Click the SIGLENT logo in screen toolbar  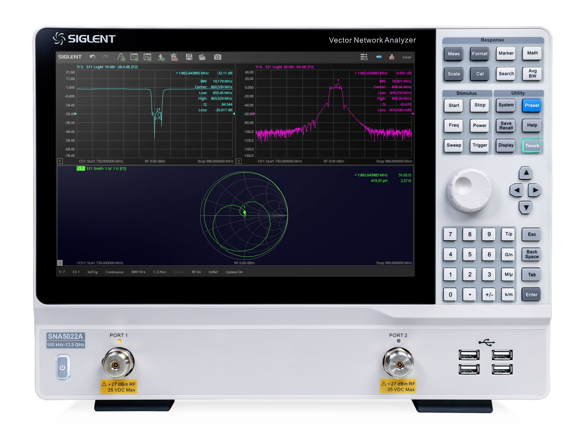[69, 57]
